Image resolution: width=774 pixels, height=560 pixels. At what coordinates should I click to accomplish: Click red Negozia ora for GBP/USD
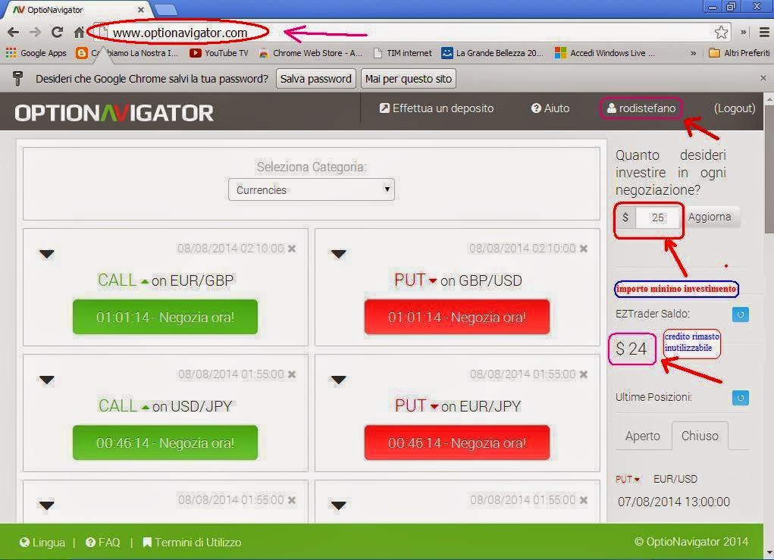tap(456, 317)
